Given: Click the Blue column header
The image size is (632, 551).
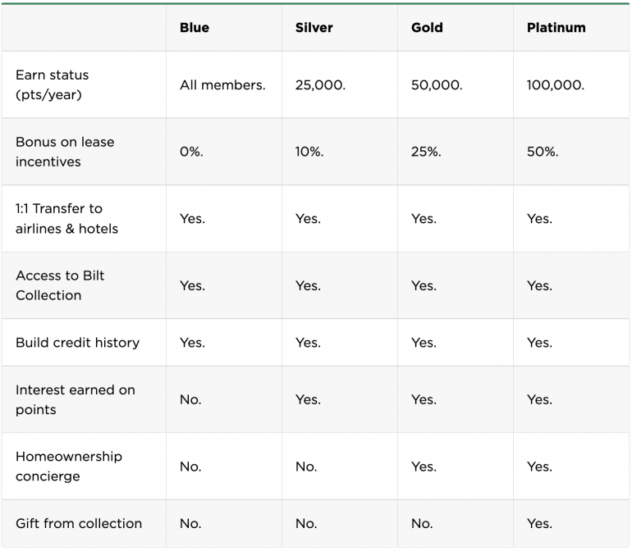Looking at the screenshot, I should pyautogui.click(x=195, y=28).
